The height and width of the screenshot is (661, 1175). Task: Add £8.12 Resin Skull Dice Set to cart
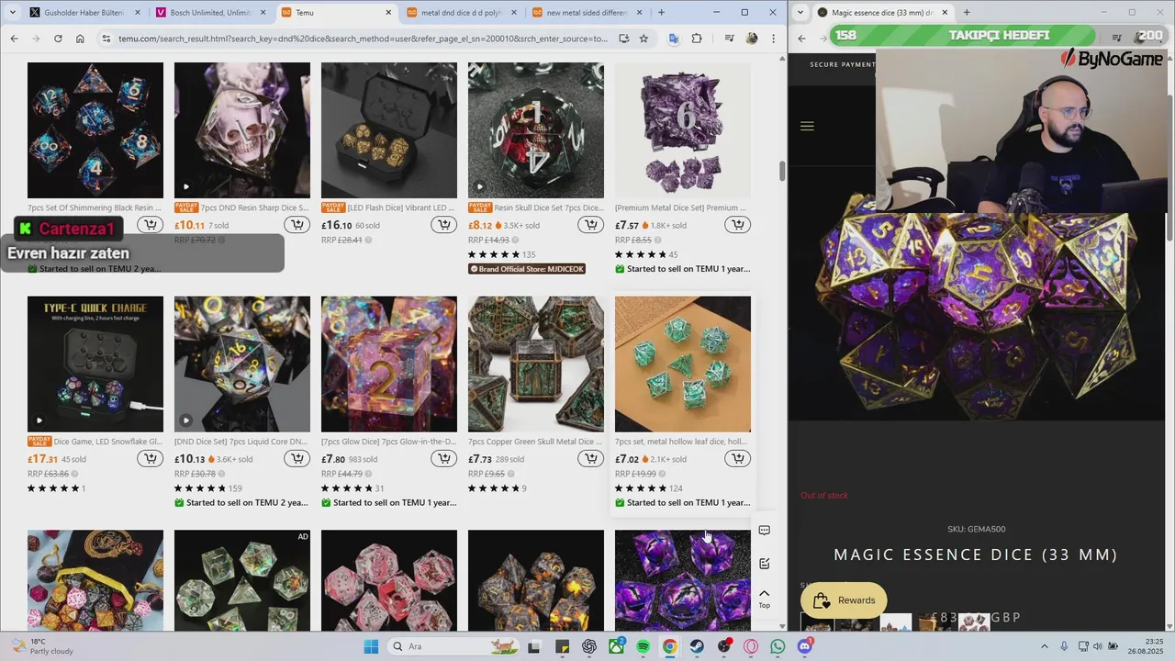click(x=591, y=225)
